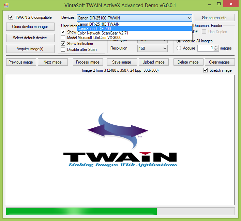The height and width of the screenshot is (221, 241).
Task: Start scanning with Acquire image(s) button
Action: click(30, 49)
